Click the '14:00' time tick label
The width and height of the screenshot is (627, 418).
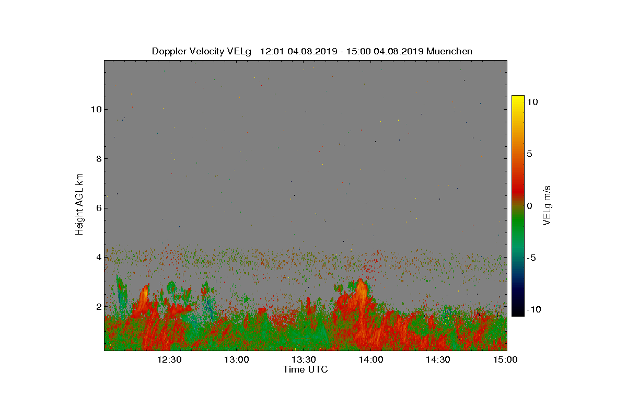[371, 359]
